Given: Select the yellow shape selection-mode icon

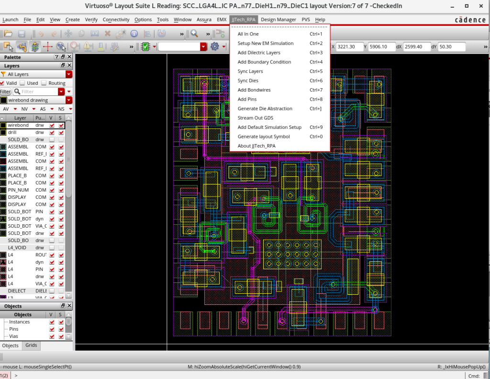Looking at the screenshot, I should pyautogui.click(x=9, y=46).
